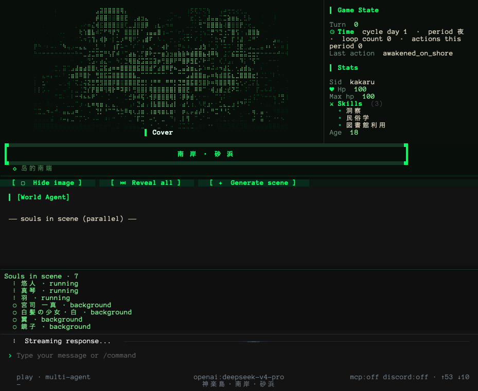This screenshot has width=478, height=391.
Task: Select the 民俗学 skill
Action: click(358, 118)
